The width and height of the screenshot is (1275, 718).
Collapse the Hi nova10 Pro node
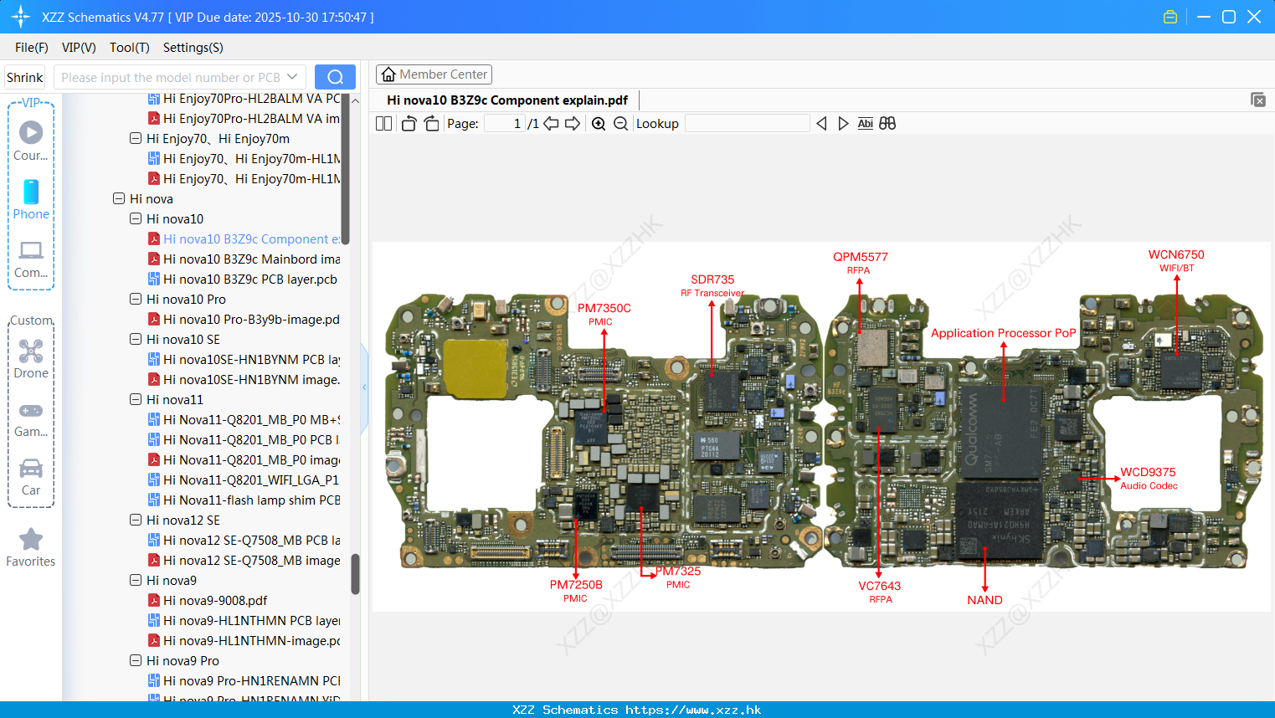136,299
